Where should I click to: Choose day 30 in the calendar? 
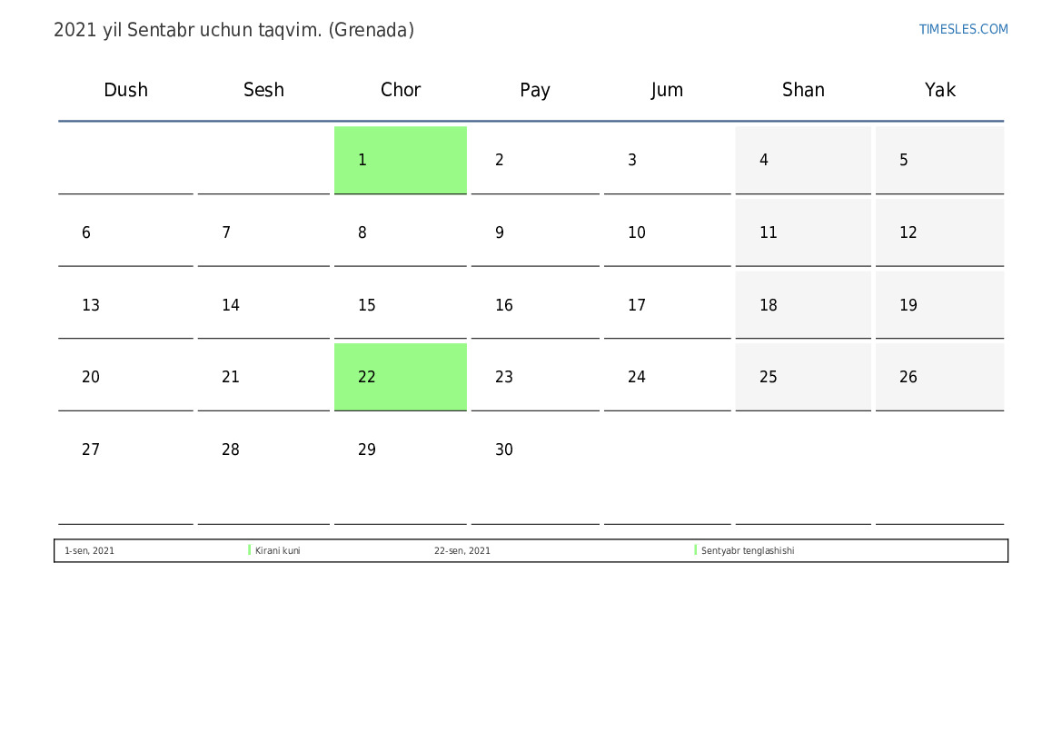535,468
